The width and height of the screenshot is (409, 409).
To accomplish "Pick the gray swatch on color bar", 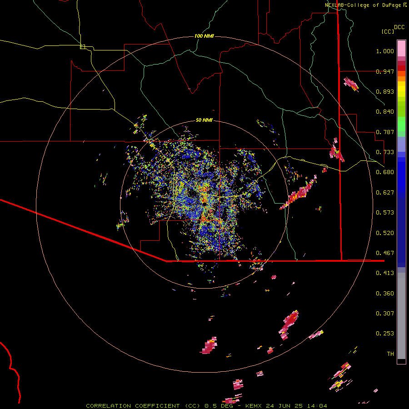I will click(x=401, y=316).
